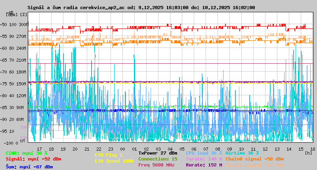Screen dimensions: 317x170
Task: Click the [h] unit label on time axis
Action: tap(308, 153)
